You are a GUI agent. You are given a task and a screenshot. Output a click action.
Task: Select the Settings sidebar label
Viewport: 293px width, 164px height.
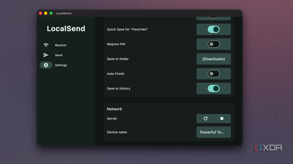coord(61,65)
